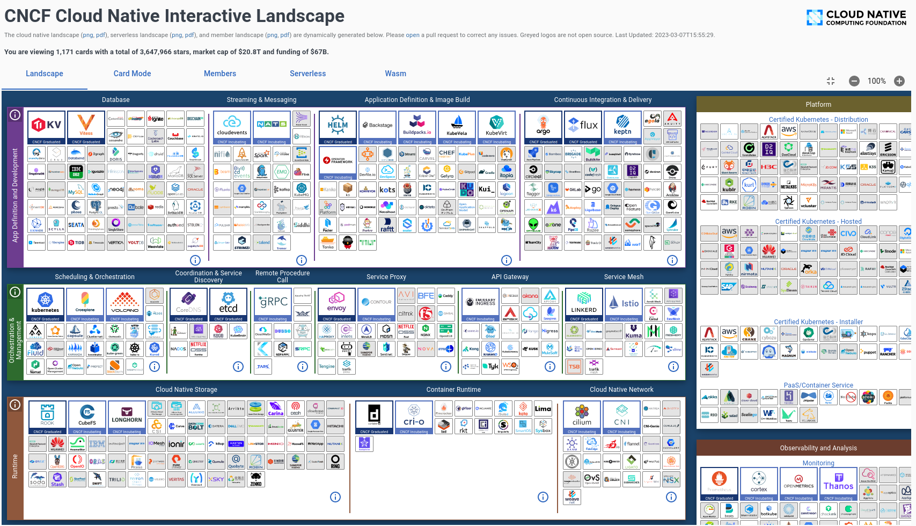Show info for the Runtime category
916x526 pixels.
(16, 405)
